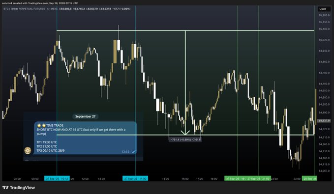Click the 85,100.0 price axis label
The width and height of the screenshot is (334, 194).
(324, 29)
